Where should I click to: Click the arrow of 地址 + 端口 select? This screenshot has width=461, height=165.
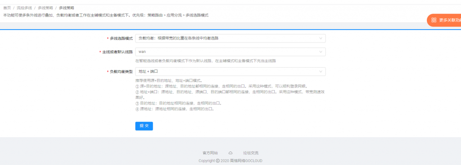[321, 71]
